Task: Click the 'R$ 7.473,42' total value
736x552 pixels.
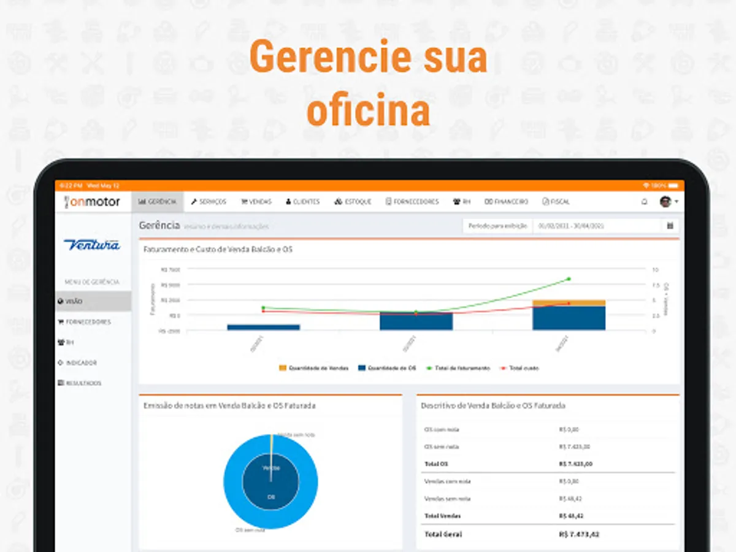Action: pyautogui.click(x=580, y=534)
